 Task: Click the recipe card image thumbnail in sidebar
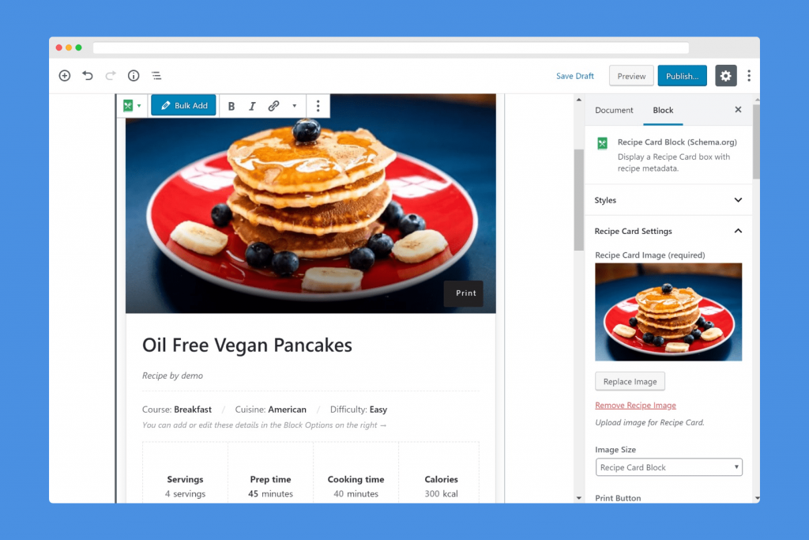click(x=668, y=312)
